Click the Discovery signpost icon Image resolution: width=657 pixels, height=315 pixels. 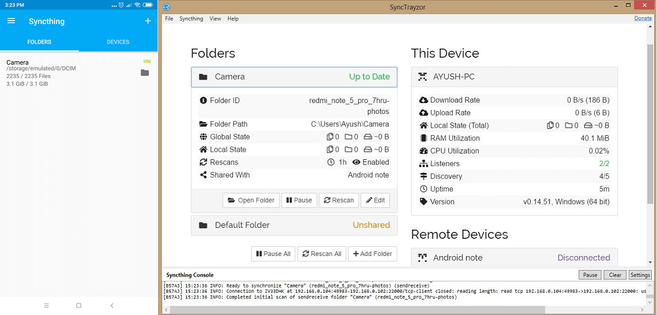click(x=423, y=176)
